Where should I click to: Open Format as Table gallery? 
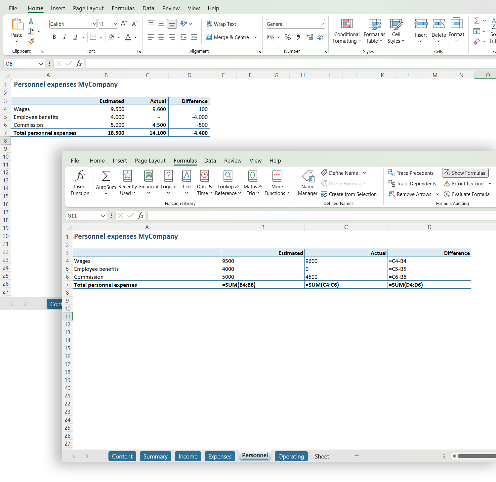(x=374, y=31)
